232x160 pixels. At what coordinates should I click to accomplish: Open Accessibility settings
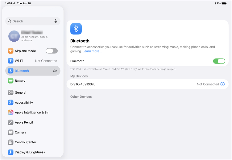point(33,102)
